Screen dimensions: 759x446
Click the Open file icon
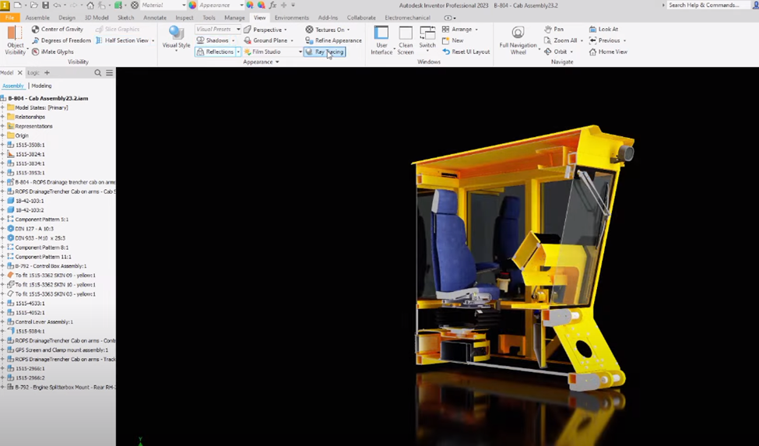point(33,5)
